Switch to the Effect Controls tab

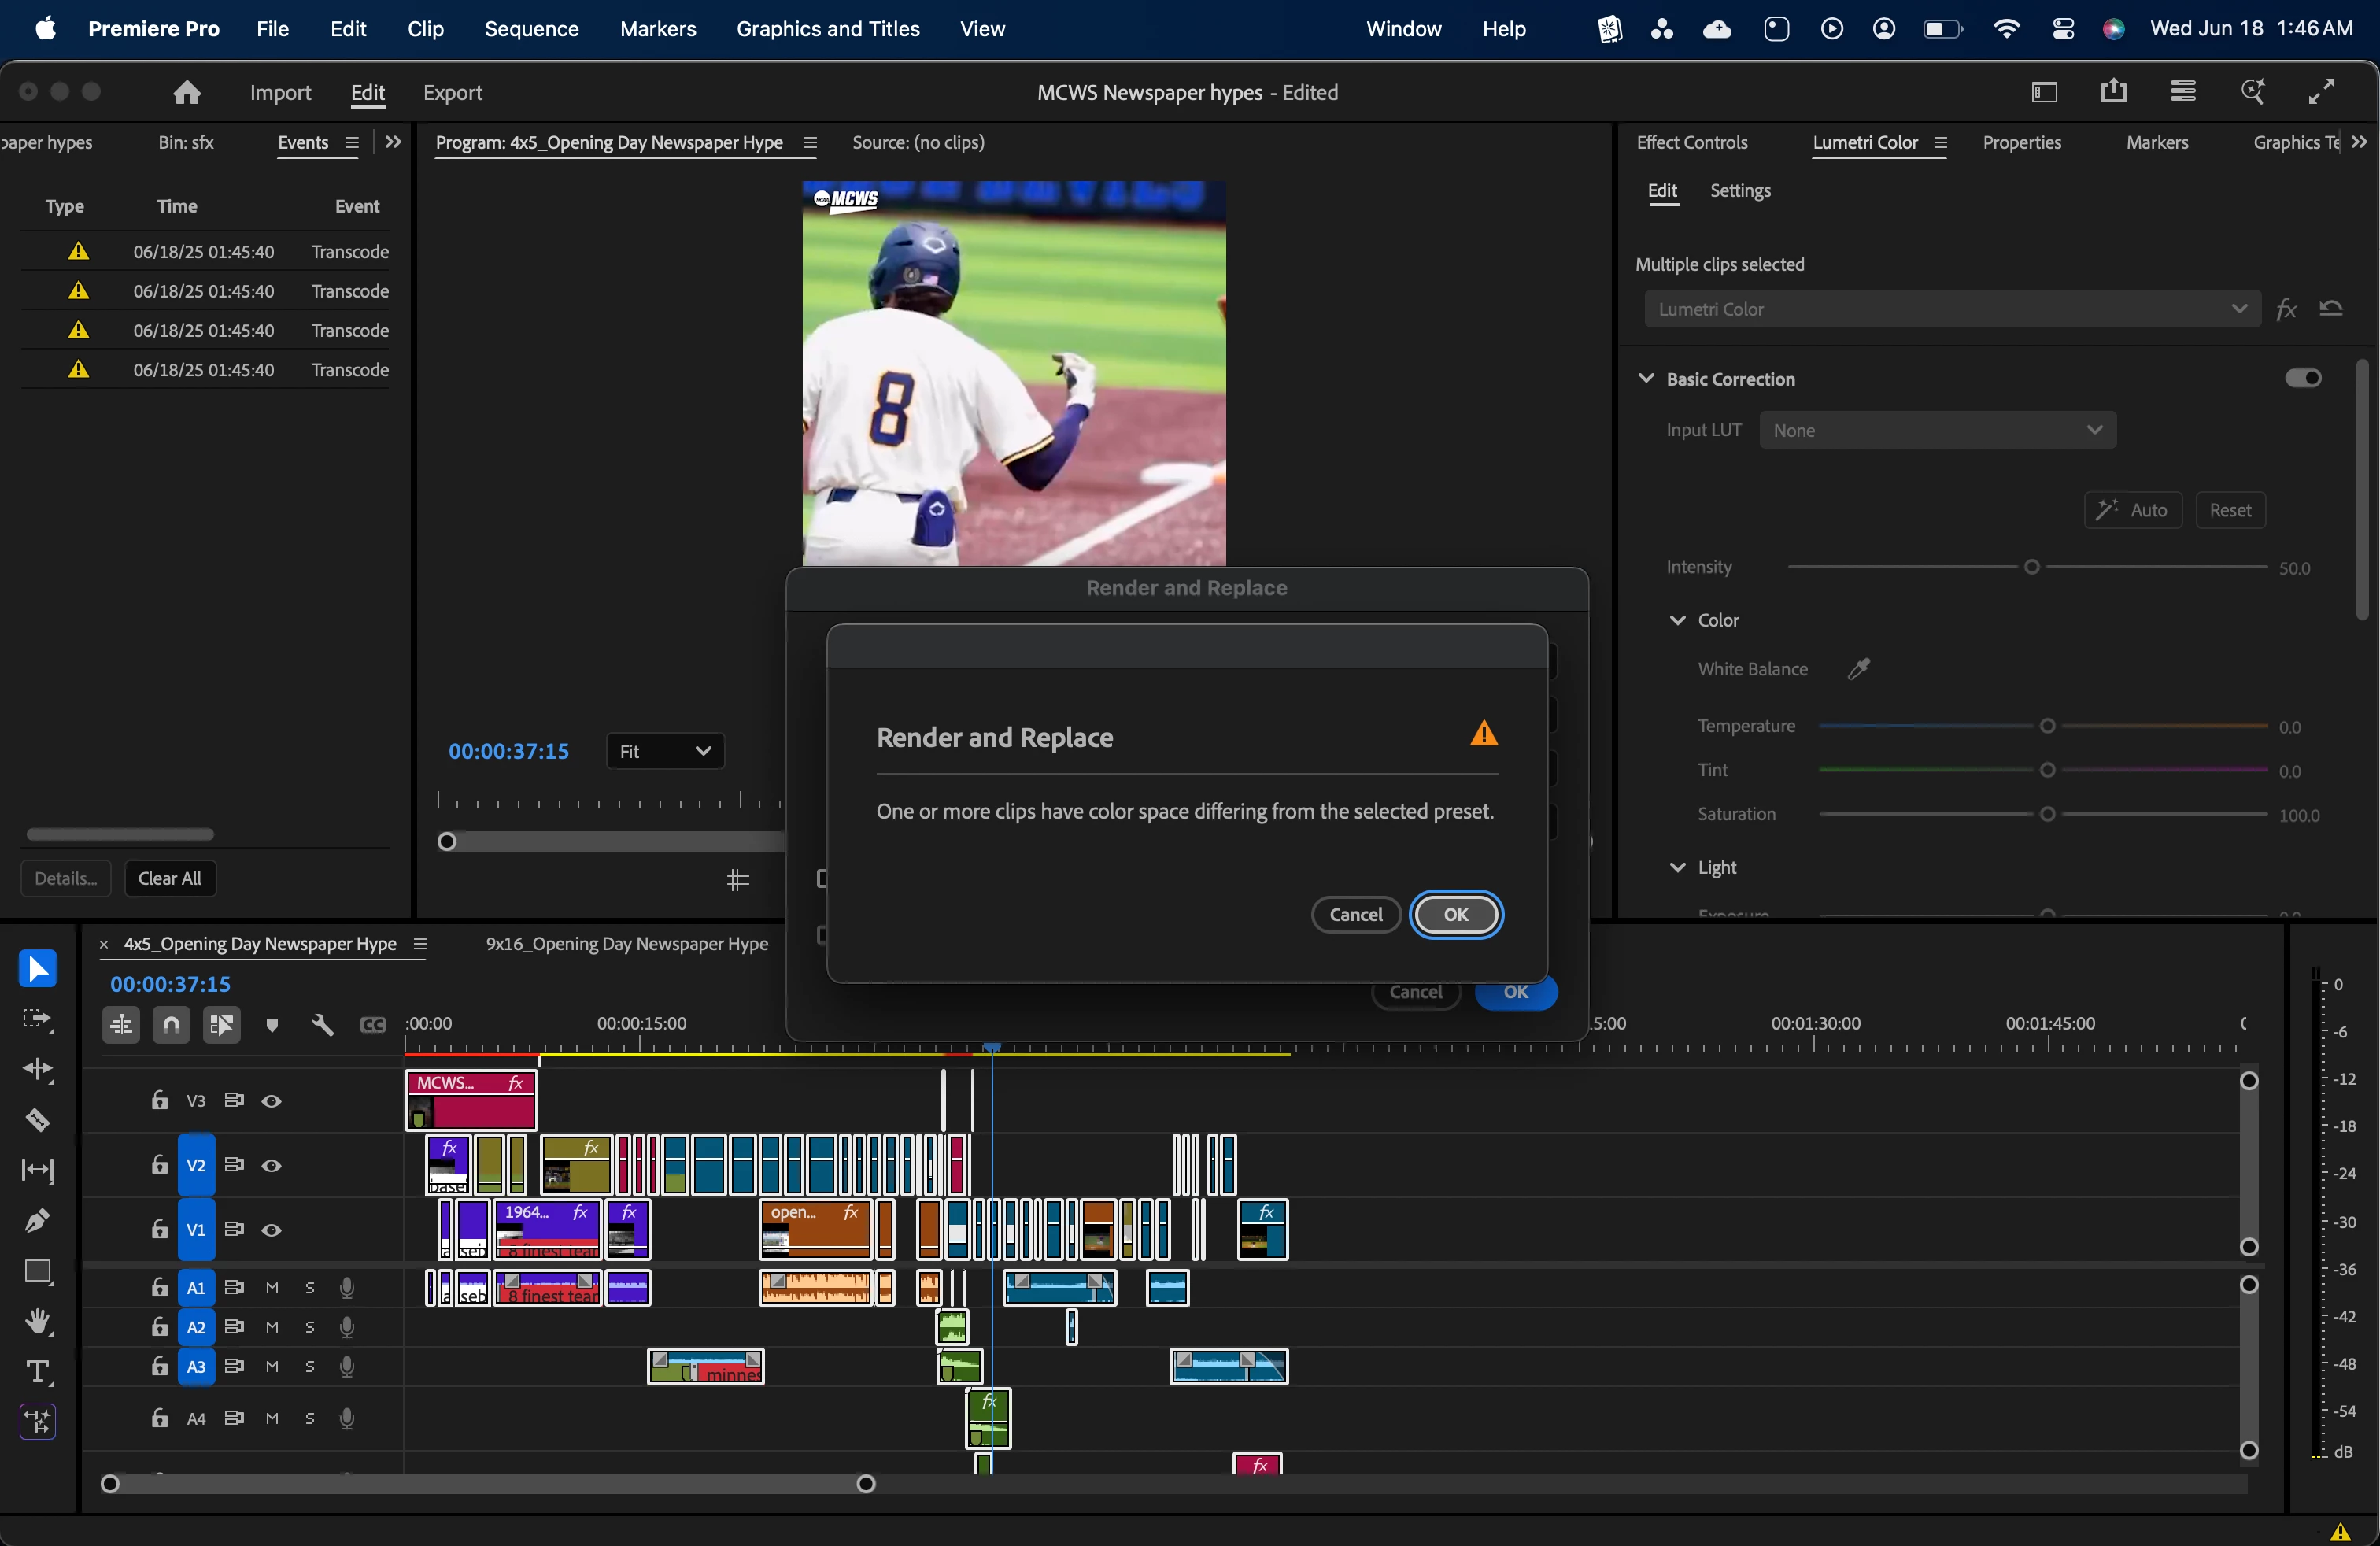point(1691,142)
